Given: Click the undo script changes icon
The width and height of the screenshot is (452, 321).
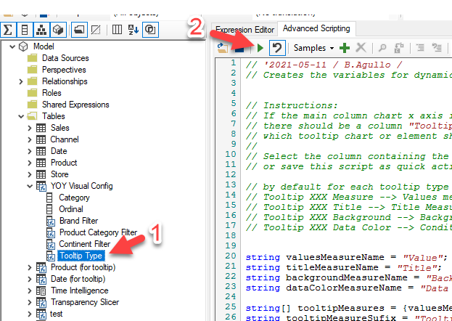Looking at the screenshot, I should tap(276, 48).
